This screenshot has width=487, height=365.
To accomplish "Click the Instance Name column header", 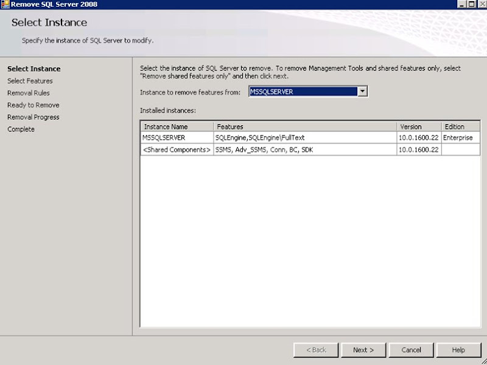I will tap(177, 127).
